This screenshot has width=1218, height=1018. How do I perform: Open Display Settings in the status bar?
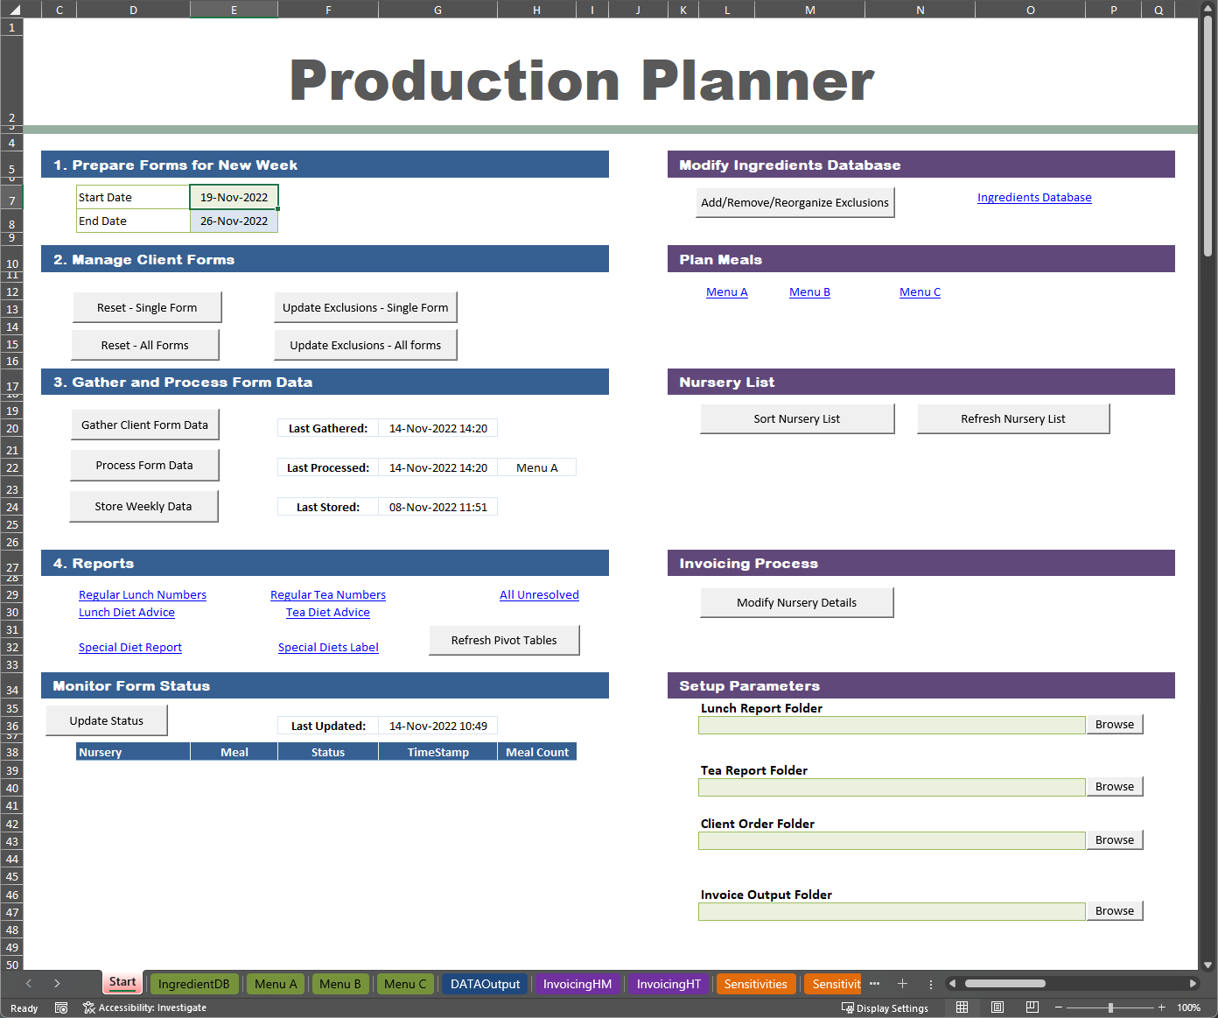(886, 1007)
